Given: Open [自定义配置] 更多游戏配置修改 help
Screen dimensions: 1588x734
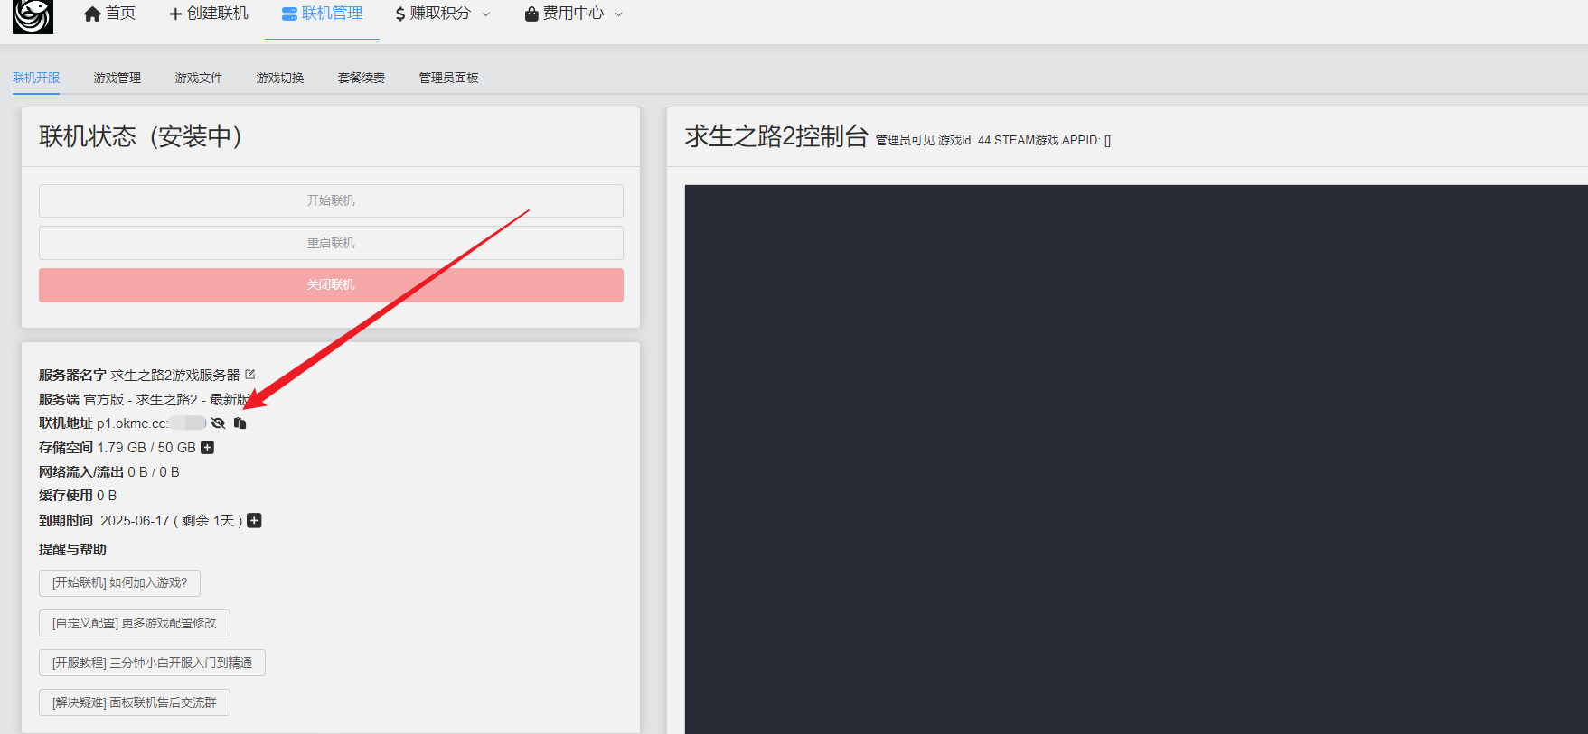Looking at the screenshot, I should pyautogui.click(x=135, y=623).
